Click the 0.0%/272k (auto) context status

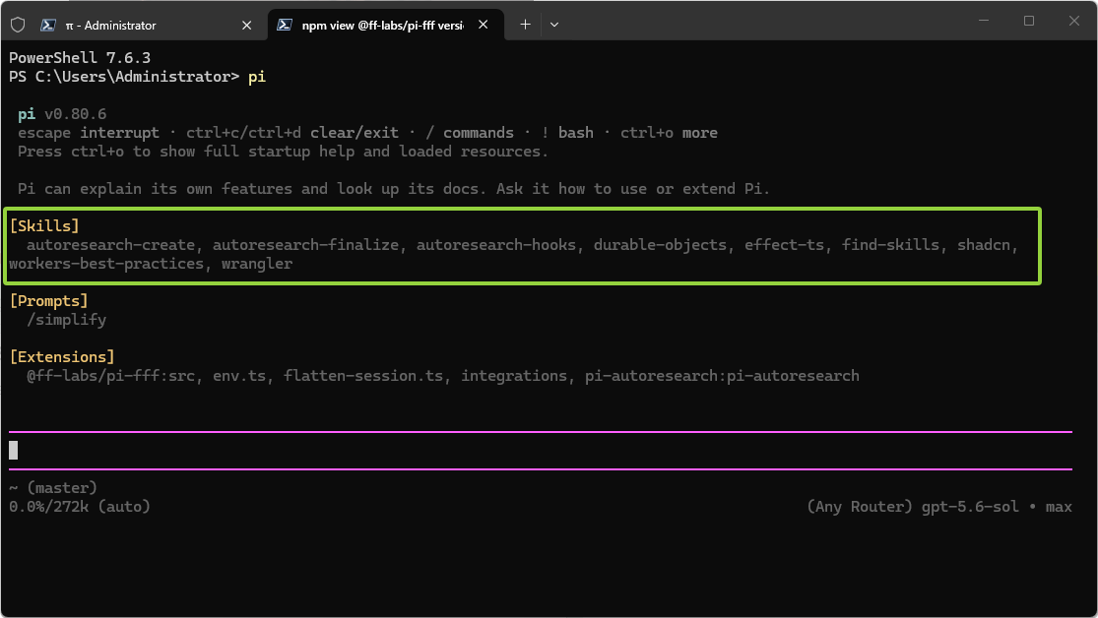tap(80, 507)
